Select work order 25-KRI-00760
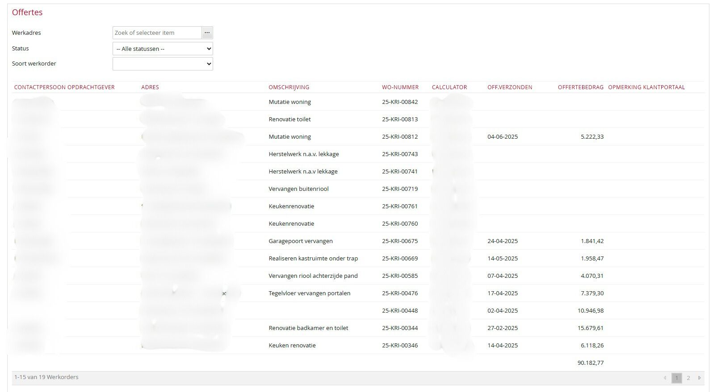 pyautogui.click(x=400, y=224)
